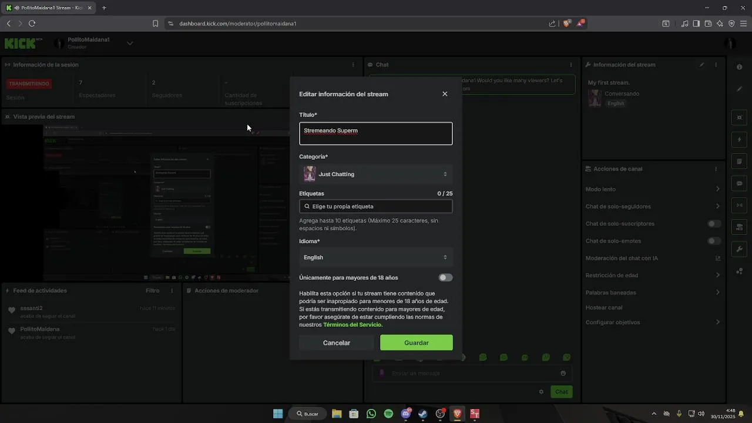Screen dimensions: 752x423
Task: Open Información del stream three-dot menu
Action: click(716, 65)
